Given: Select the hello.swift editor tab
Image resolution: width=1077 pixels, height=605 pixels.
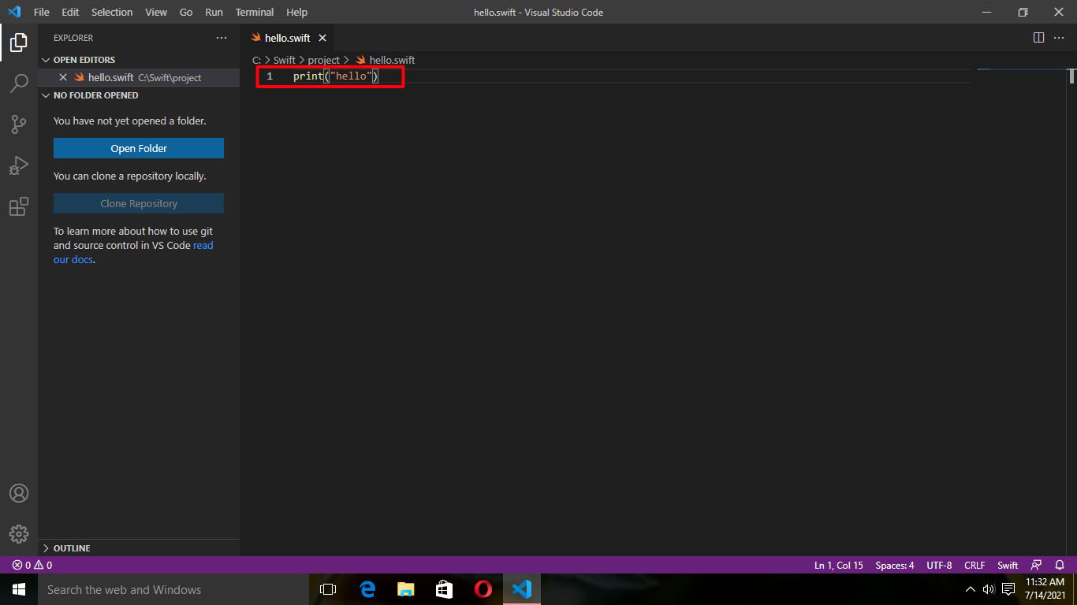Looking at the screenshot, I should (x=286, y=37).
